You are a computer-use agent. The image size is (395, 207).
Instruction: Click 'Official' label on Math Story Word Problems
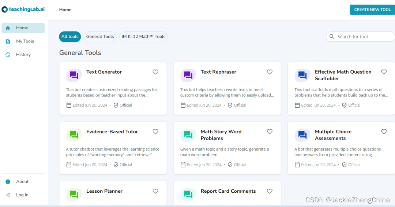(240, 165)
